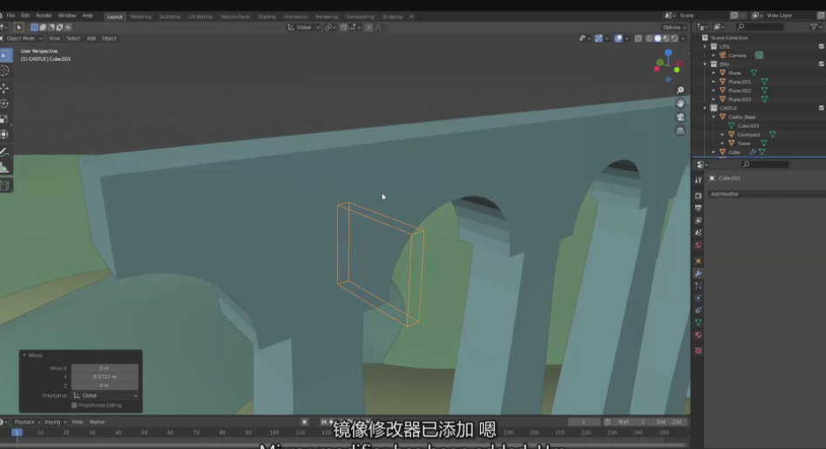Open the Tool properties tab icon
This screenshot has width=826, height=449.
click(x=698, y=180)
